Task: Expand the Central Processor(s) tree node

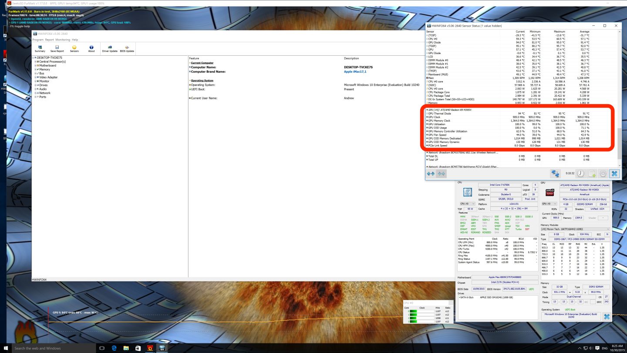Action: pos(35,61)
